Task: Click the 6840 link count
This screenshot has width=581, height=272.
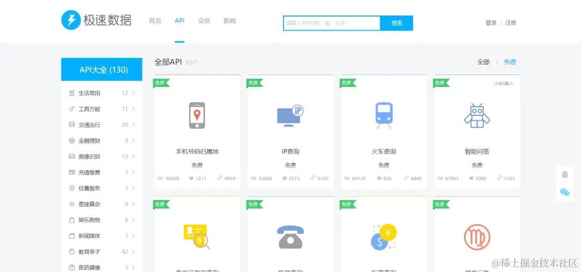Action: 416,179
